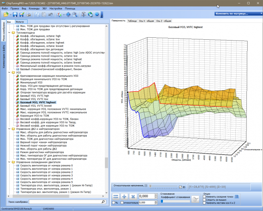The height and width of the screenshot is (211, 263).
Task: Collapse Управление охлаждением двигателя folder
Action: tap(9, 162)
